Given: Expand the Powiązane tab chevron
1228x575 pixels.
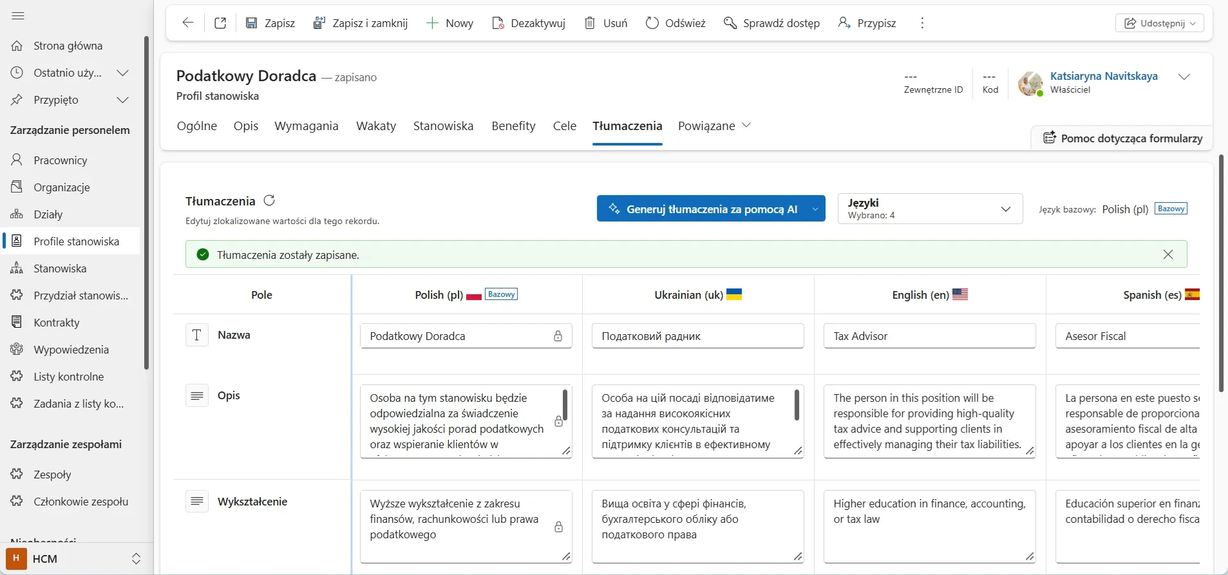Looking at the screenshot, I should coord(746,126).
